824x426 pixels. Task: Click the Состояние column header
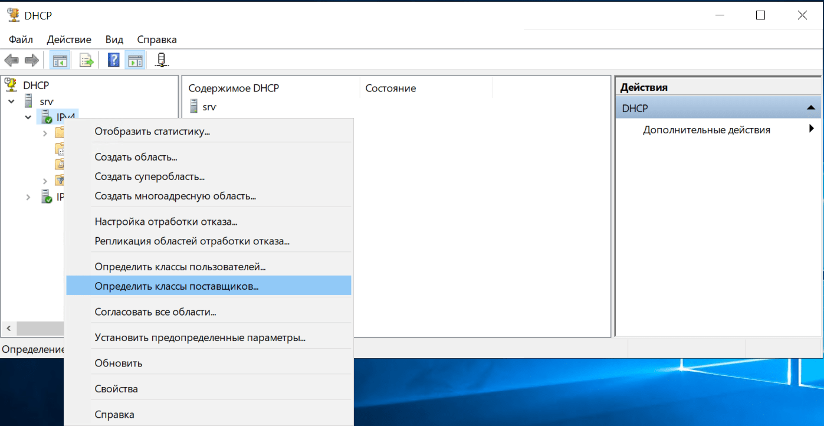coord(390,88)
